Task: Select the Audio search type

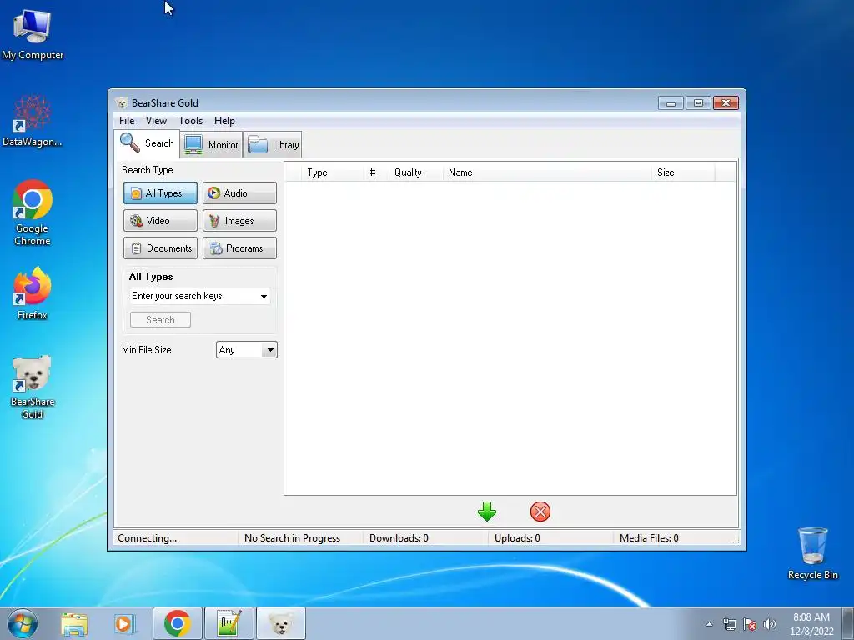Action: (239, 193)
